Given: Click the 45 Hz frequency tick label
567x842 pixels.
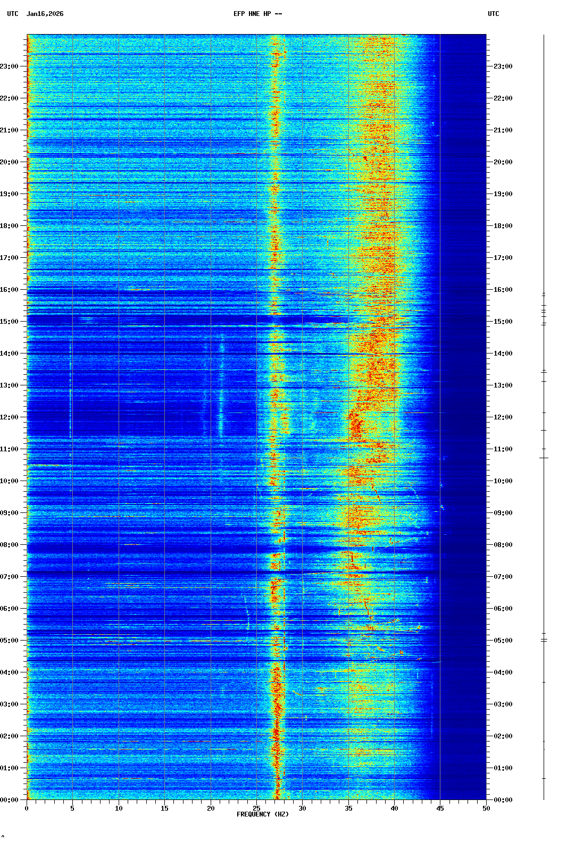Looking at the screenshot, I should pos(440,809).
